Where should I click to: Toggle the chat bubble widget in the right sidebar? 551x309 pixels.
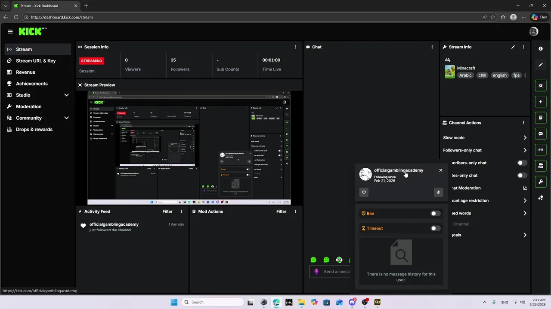coord(541,134)
